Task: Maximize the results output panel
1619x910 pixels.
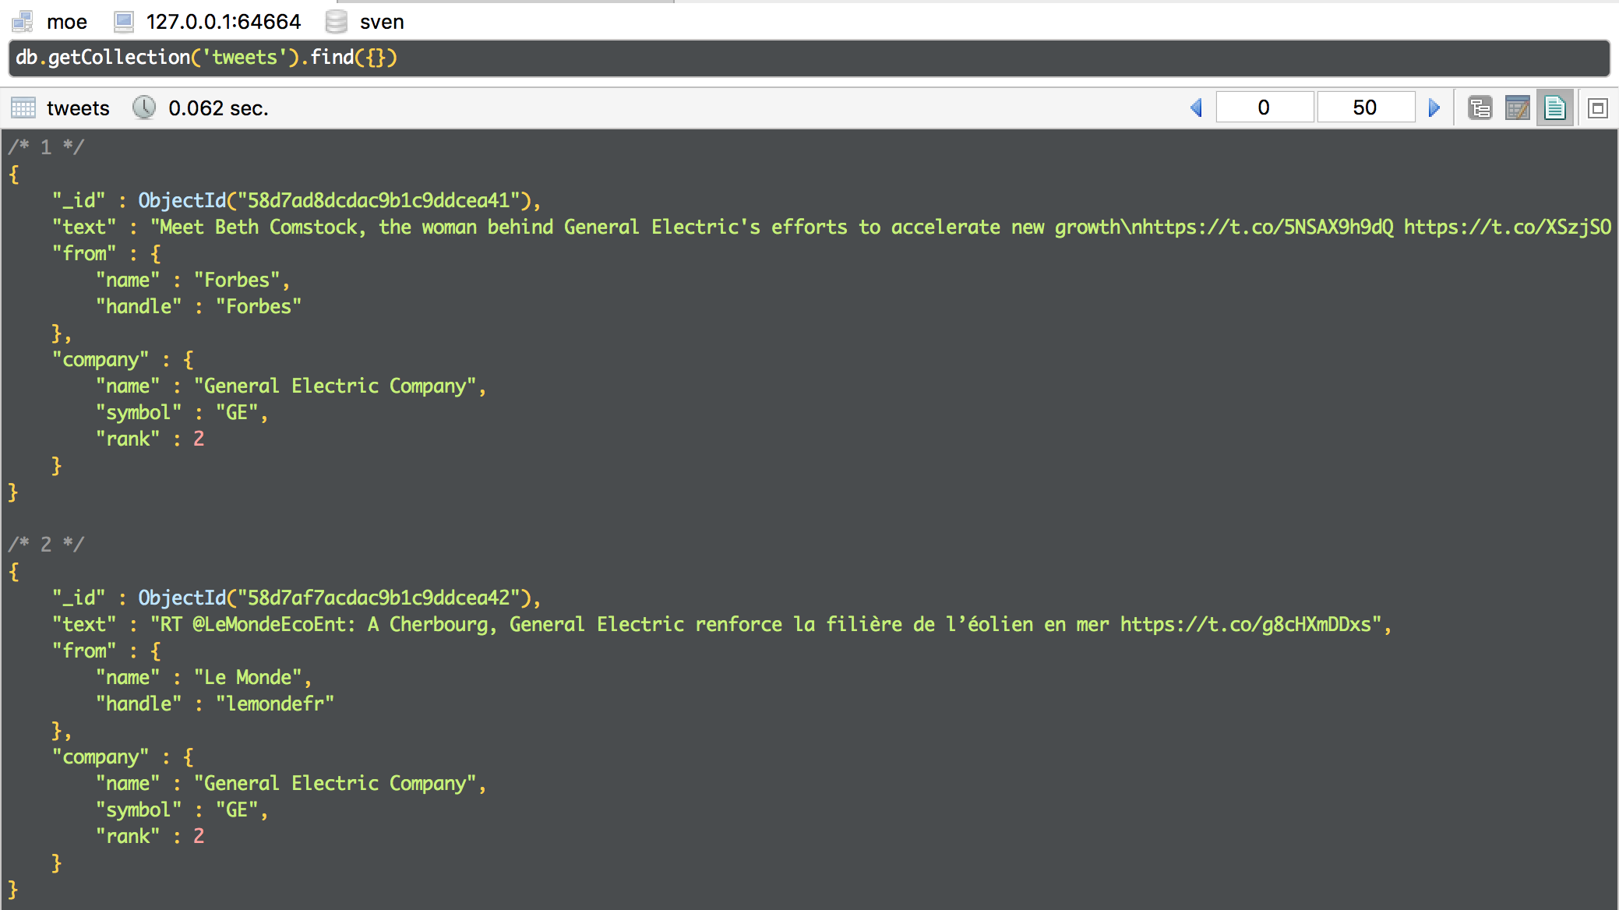Action: click(1598, 108)
